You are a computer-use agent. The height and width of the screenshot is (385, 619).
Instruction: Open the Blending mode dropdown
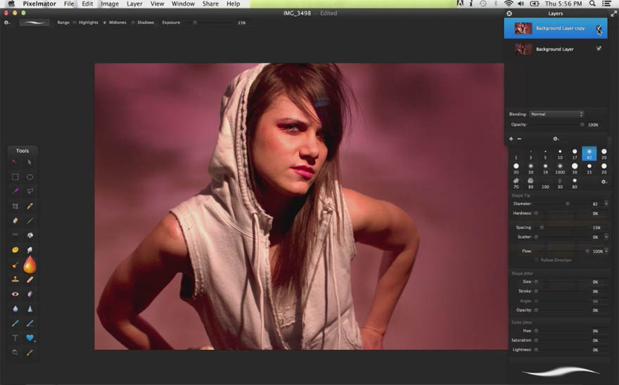click(x=556, y=114)
